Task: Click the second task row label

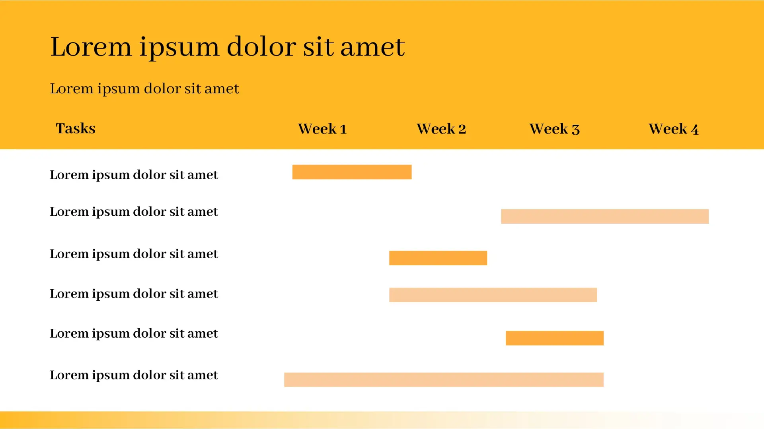Action: click(134, 212)
